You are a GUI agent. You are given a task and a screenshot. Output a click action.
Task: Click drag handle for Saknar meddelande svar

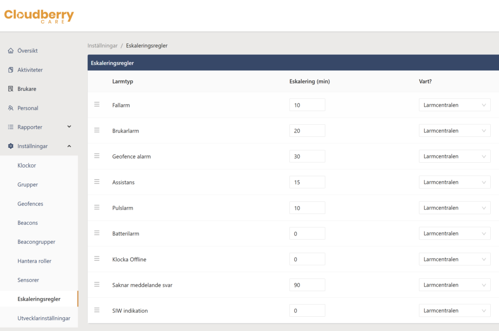97,284
